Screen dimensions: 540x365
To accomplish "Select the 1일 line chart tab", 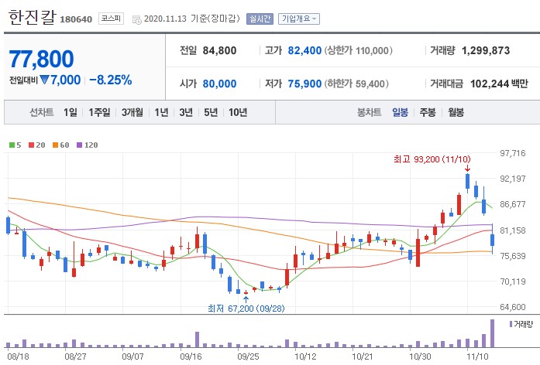I will 71,112.
